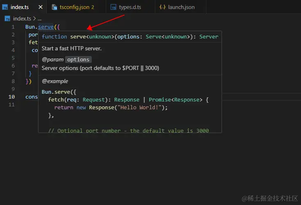Click the @example tag in tooltip
Screen dimensions: 301x205
(x=55, y=81)
